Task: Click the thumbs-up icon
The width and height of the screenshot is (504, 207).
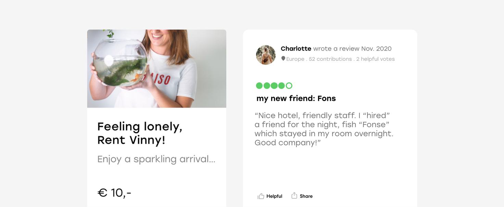Action: click(x=261, y=196)
